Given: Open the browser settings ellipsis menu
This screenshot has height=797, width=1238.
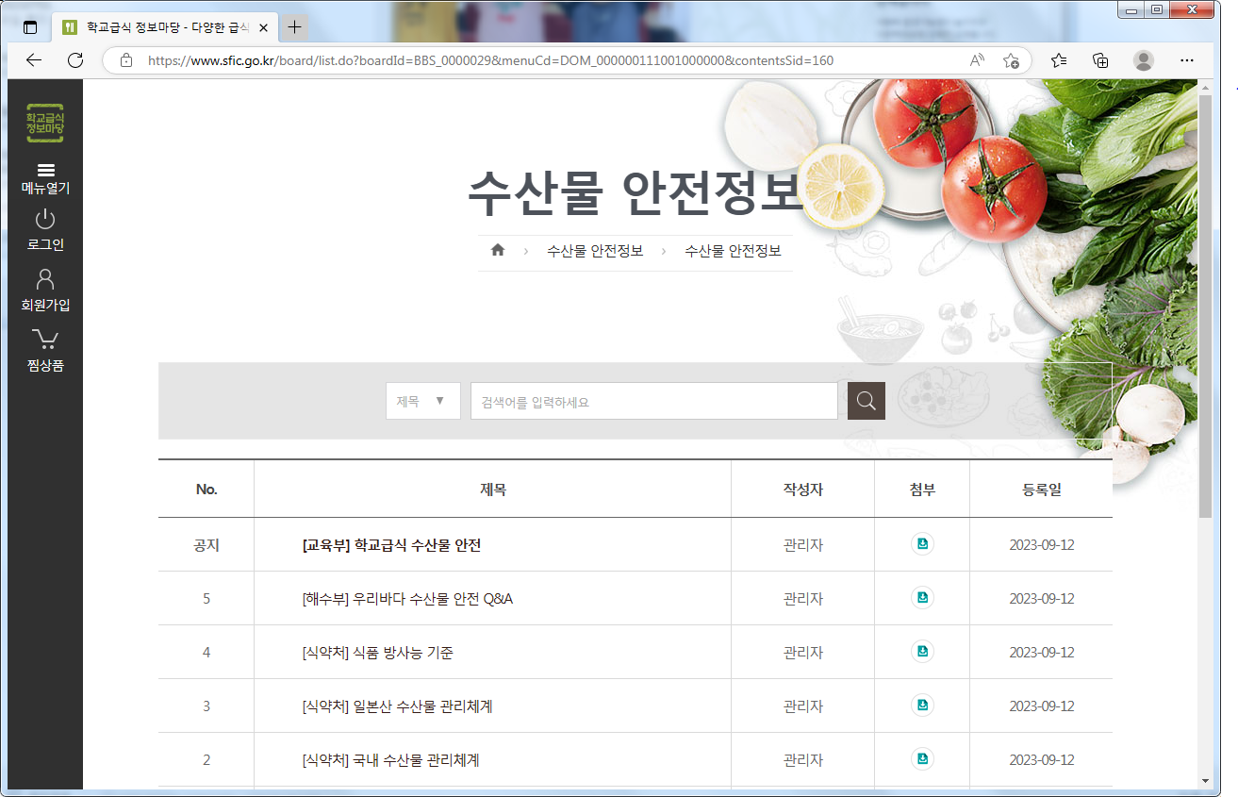Looking at the screenshot, I should click(x=1186, y=59).
